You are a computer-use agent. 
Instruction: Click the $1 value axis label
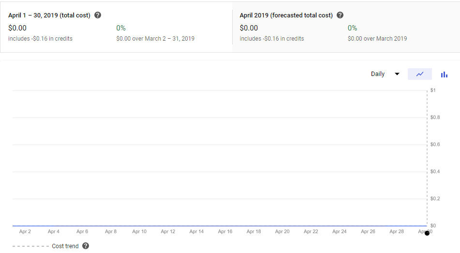433,90
